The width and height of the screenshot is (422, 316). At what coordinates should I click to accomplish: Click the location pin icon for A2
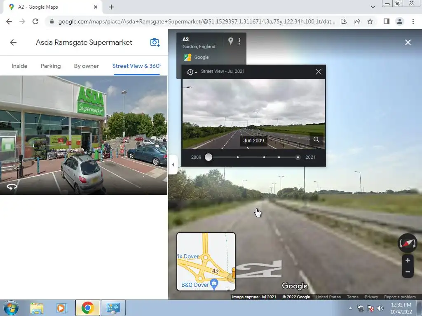(230, 41)
